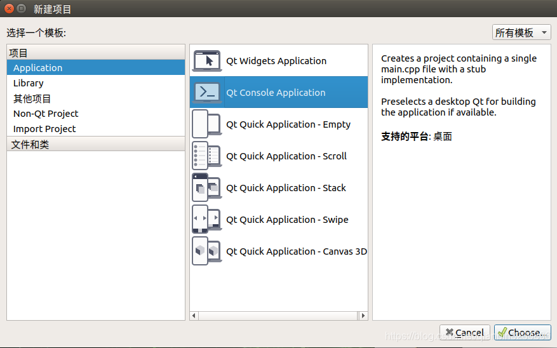This screenshot has width=557, height=348.
Task: Choose Qt Quick Application - Swipe label
Action: [x=287, y=220]
